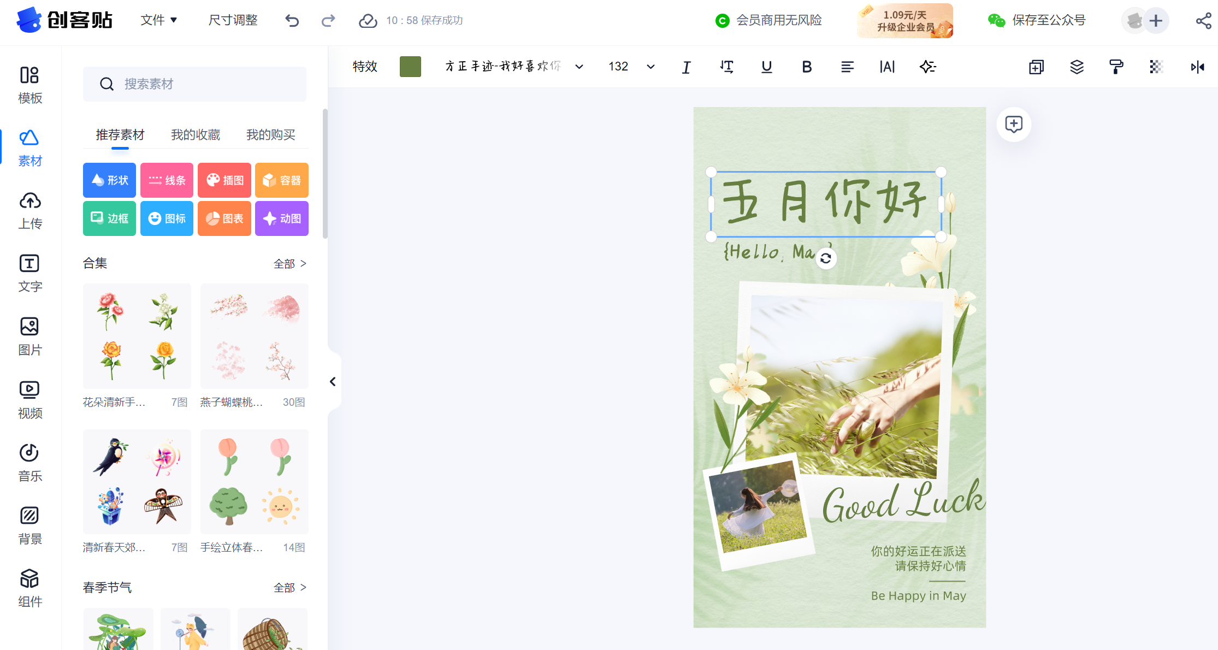Image resolution: width=1218 pixels, height=650 pixels.
Task: Click the add collaborator plus icon
Action: 1156,21
